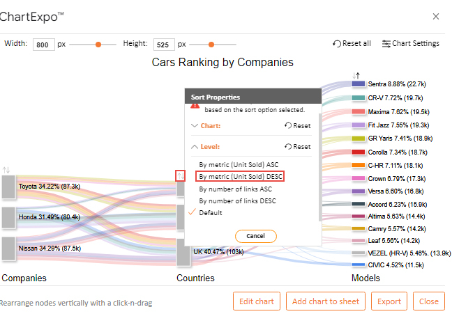Click Add chart to sheet button

coord(326,301)
